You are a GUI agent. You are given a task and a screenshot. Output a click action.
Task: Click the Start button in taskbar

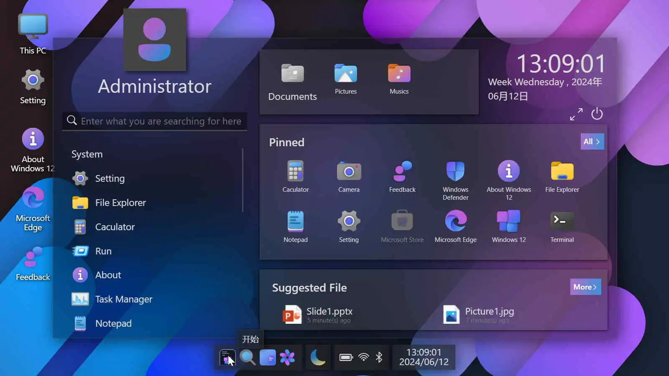point(227,358)
